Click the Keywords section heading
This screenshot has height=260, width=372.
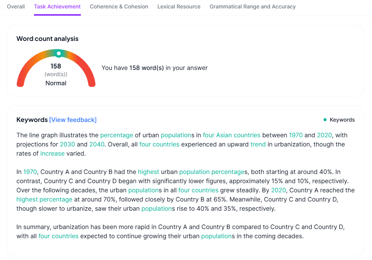(x=32, y=120)
